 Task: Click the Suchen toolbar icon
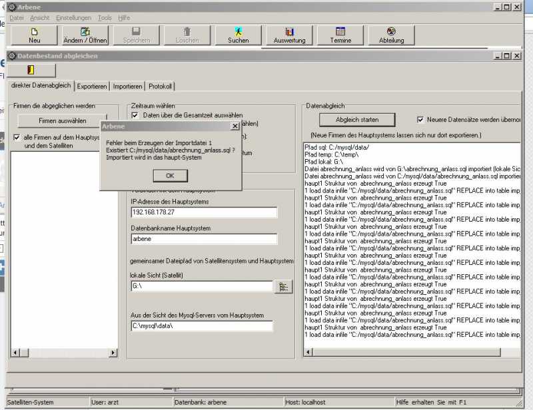(238, 35)
